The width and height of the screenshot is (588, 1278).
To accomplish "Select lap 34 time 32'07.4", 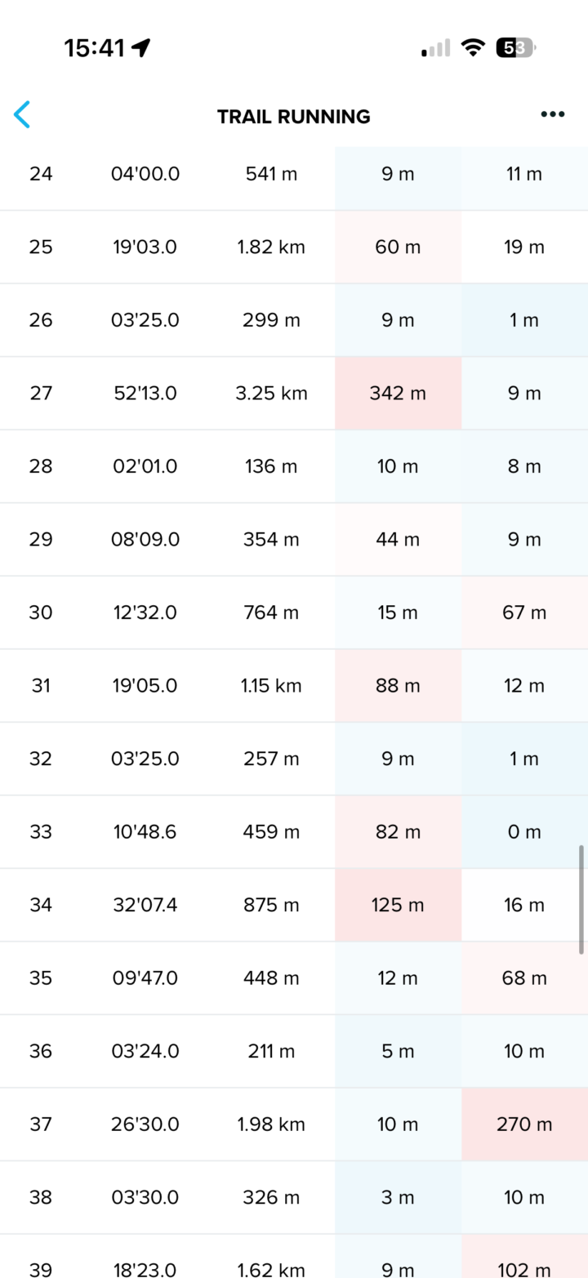I will tap(145, 905).
